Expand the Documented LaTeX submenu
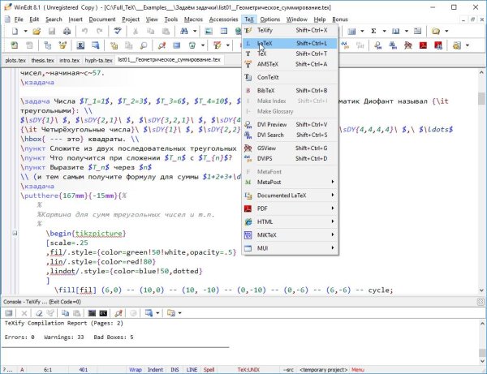487x374 pixels. coord(290,196)
